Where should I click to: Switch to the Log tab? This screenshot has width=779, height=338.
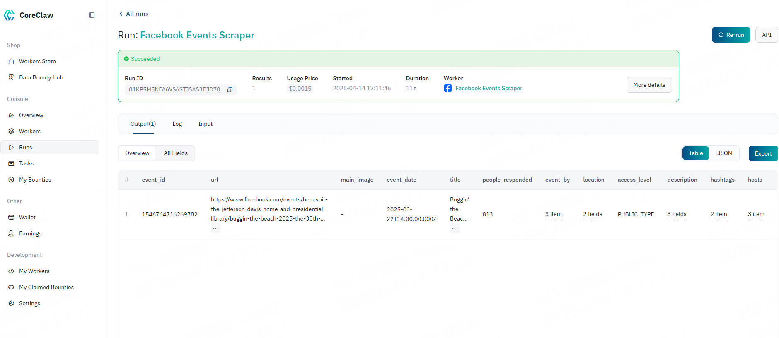coord(177,124)
